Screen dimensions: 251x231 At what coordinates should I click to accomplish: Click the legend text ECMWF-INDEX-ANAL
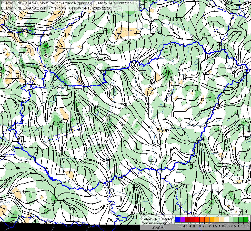pyautogui.click(x=157, y=219)
